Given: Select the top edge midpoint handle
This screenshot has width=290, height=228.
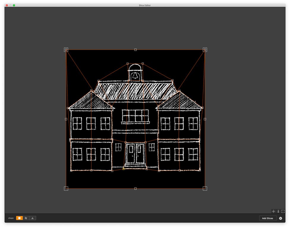Looking at the screenshot, I should tap(135, 50).
